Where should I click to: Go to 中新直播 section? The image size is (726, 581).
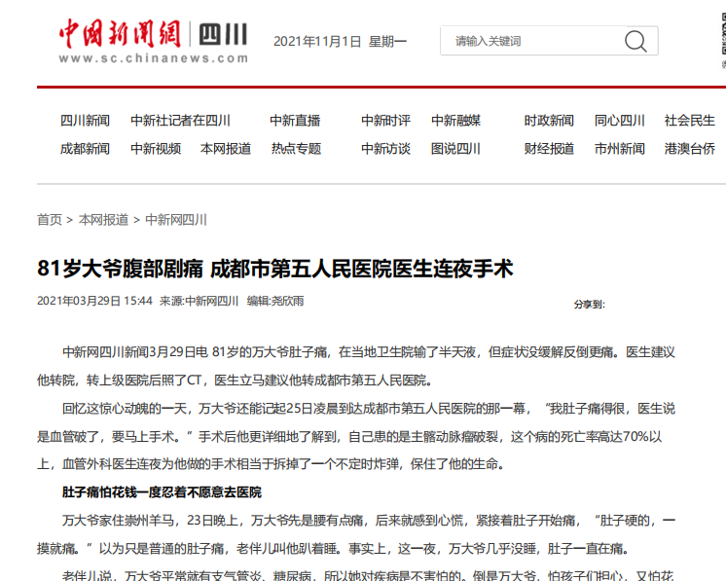(296, 121)
